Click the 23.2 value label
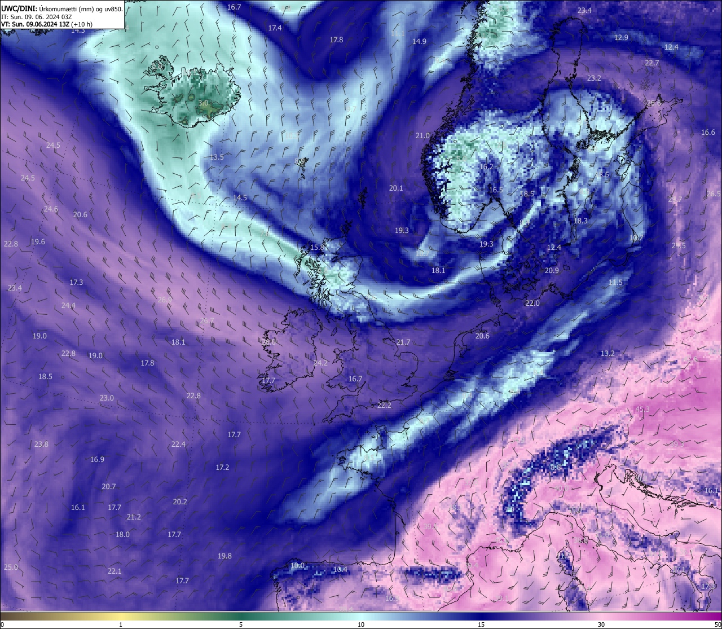The height and width of the screenshot is (629, 722). [x=594, y=78]
